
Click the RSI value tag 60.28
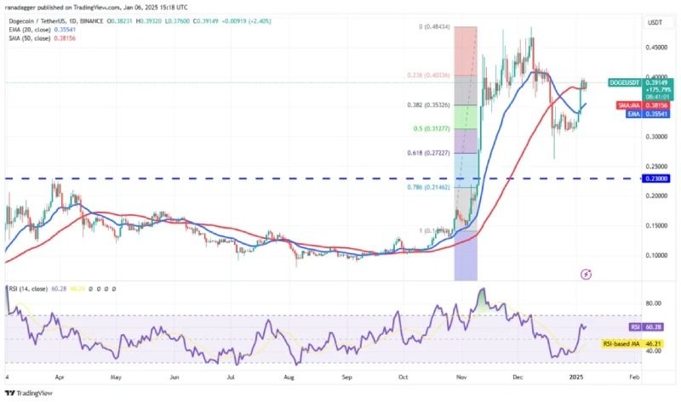pos(646,326)
